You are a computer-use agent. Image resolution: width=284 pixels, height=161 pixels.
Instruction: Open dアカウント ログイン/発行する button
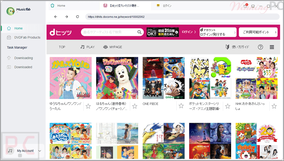coord(218,32)
